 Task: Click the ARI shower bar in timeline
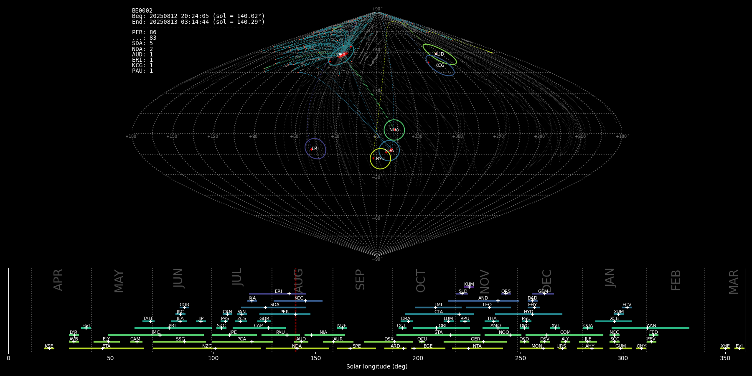tap(173, 328)
